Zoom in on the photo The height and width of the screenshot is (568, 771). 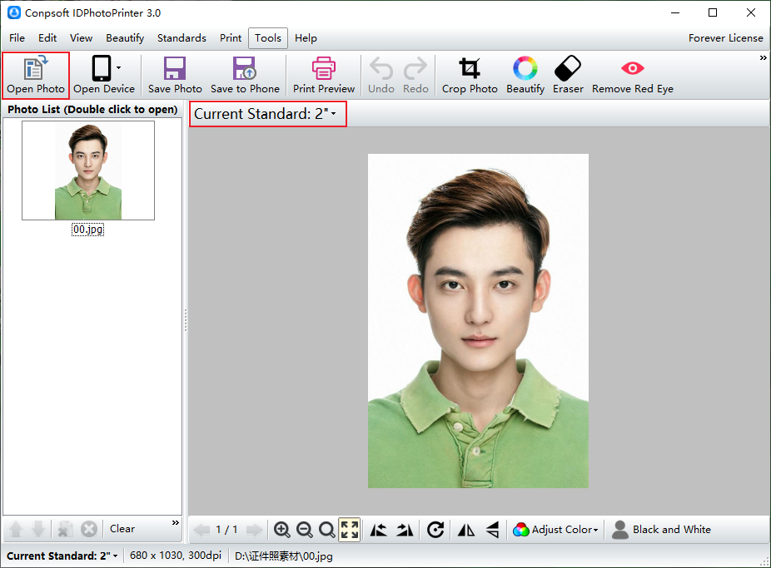(281, 530)
